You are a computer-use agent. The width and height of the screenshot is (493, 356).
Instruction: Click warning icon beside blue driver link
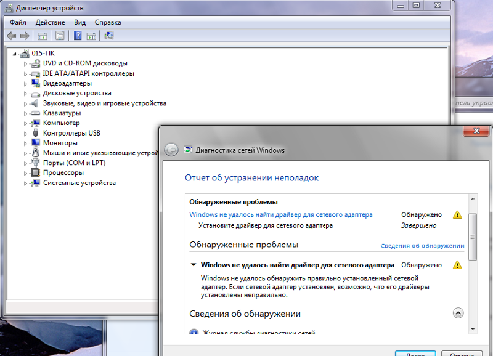point(457,214)
